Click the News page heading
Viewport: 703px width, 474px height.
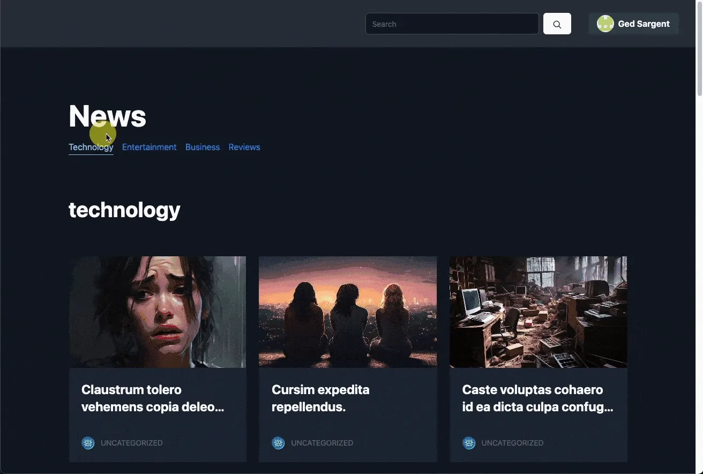coord(107,116)
